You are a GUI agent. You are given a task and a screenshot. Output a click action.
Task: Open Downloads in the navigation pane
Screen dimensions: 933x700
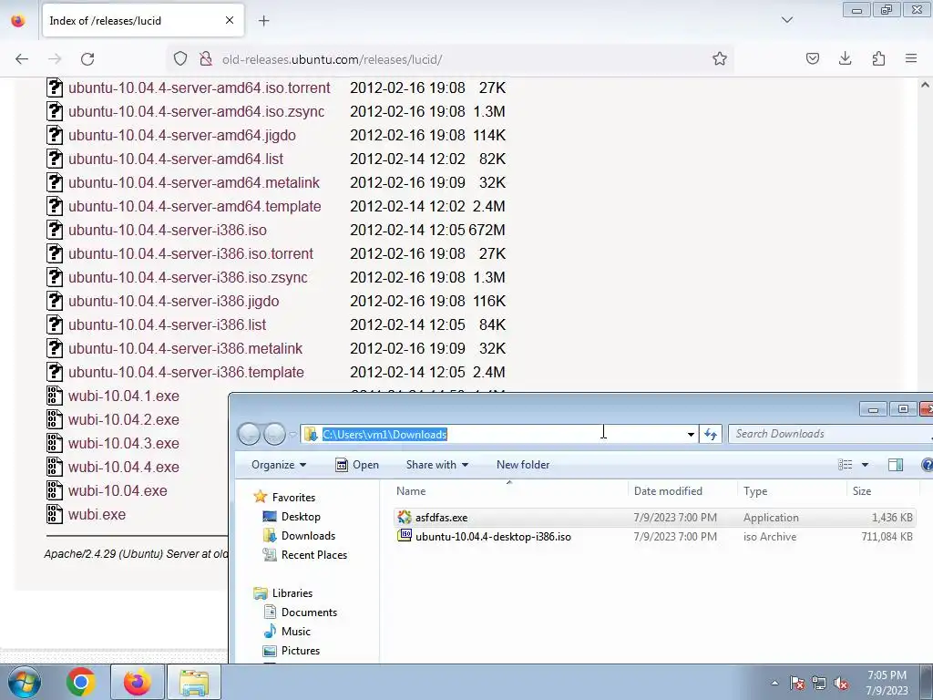coord(308,536)
